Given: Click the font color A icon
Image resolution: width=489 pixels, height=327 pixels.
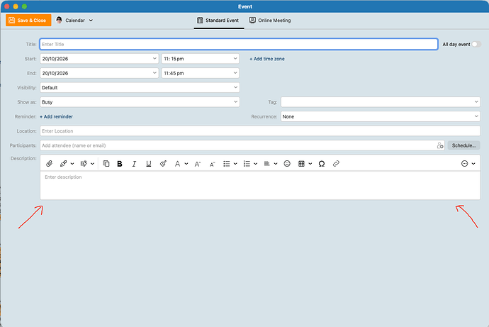Looking at the screenshot, I should tap(177, 163).
